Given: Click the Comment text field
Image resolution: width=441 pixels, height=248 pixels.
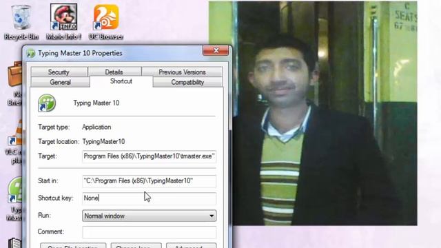Looking at the screenshot, I should [x=150, y=233].
